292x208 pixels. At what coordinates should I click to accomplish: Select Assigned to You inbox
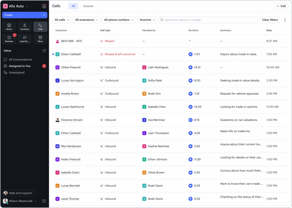tap(20, 66)
